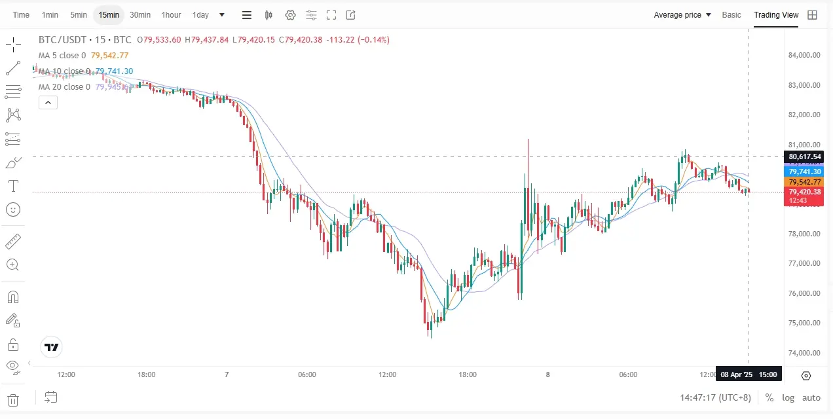Hide all drawings with eye icon
Screen dimensions: 833x419
click(12, 367)
